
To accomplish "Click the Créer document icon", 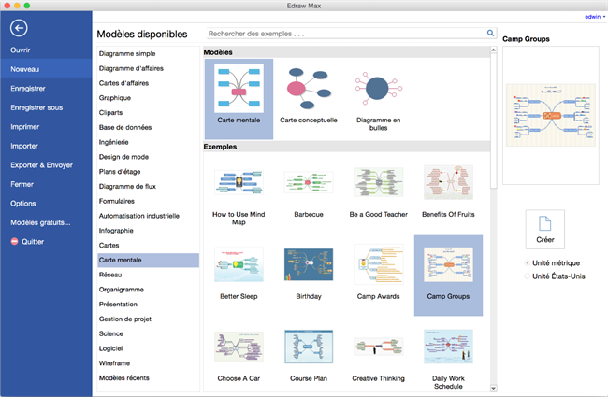I will [x=544, y=224].
